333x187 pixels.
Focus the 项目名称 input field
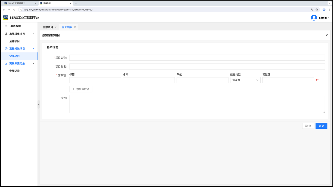(197, 58)
